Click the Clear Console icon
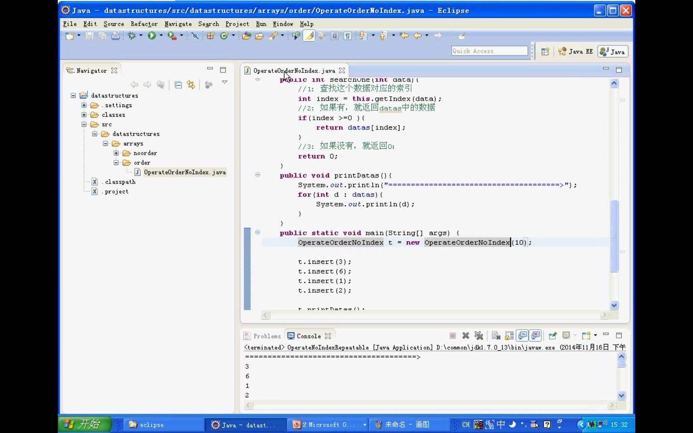Image resolution: width=693 pixels, height=433 pixels. pos(496,336)
